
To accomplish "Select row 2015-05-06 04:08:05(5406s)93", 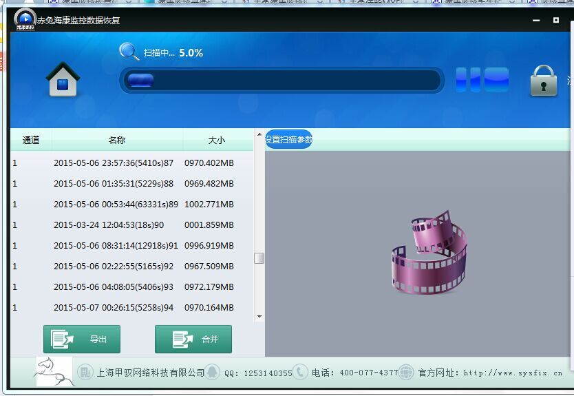I will click(131, 286).
